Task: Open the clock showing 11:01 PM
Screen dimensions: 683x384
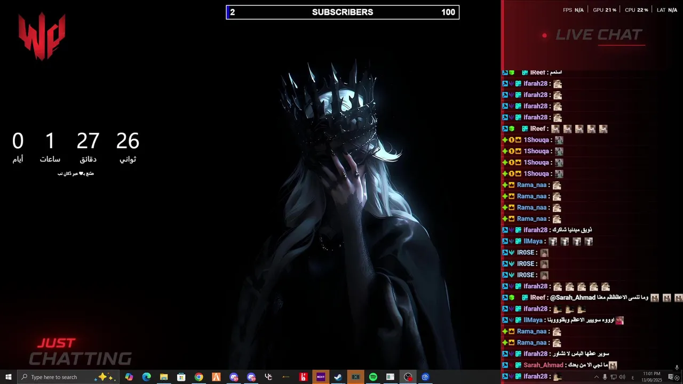Action: (x=652, y=377)
